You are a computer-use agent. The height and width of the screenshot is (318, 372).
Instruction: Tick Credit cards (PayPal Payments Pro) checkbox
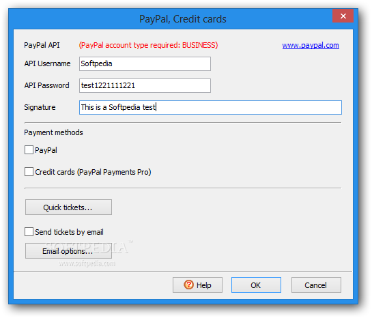tap(29, 172)
